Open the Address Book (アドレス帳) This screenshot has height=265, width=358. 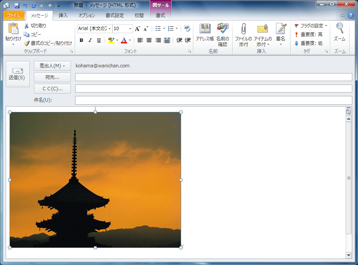(x=205, y=32)
